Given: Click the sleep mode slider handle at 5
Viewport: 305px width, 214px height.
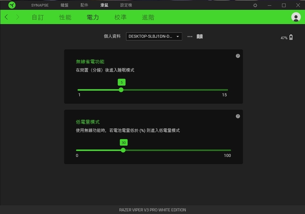Looking at the screenshot, I should pyautogui.click(x=121, y=90).
